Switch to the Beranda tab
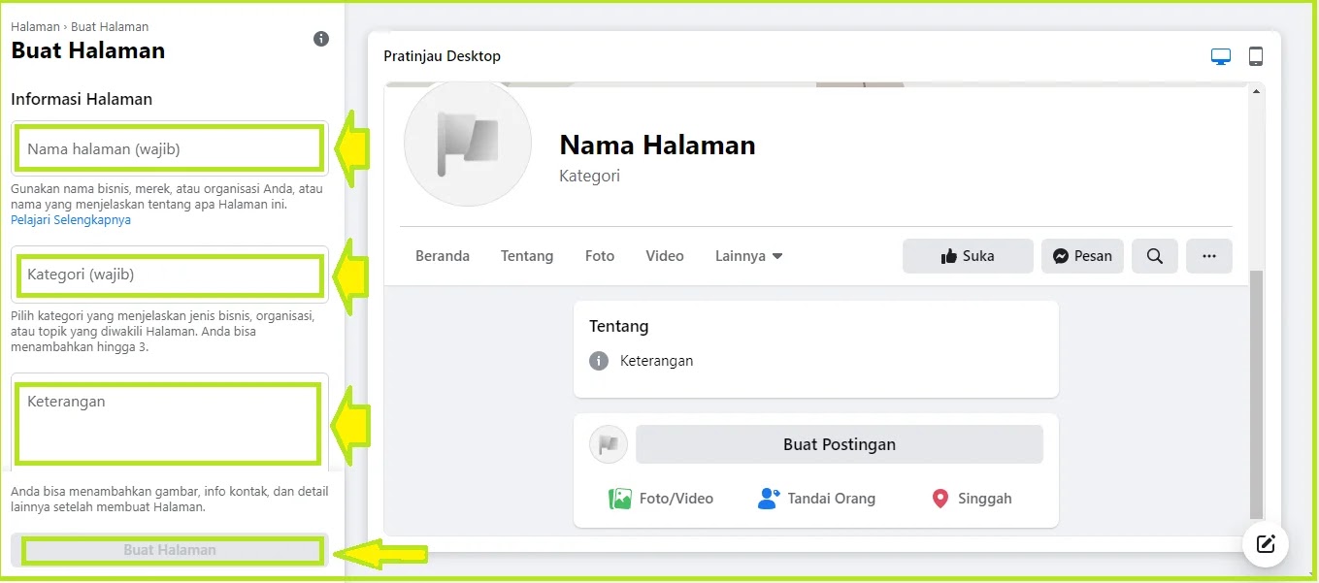 442,255
